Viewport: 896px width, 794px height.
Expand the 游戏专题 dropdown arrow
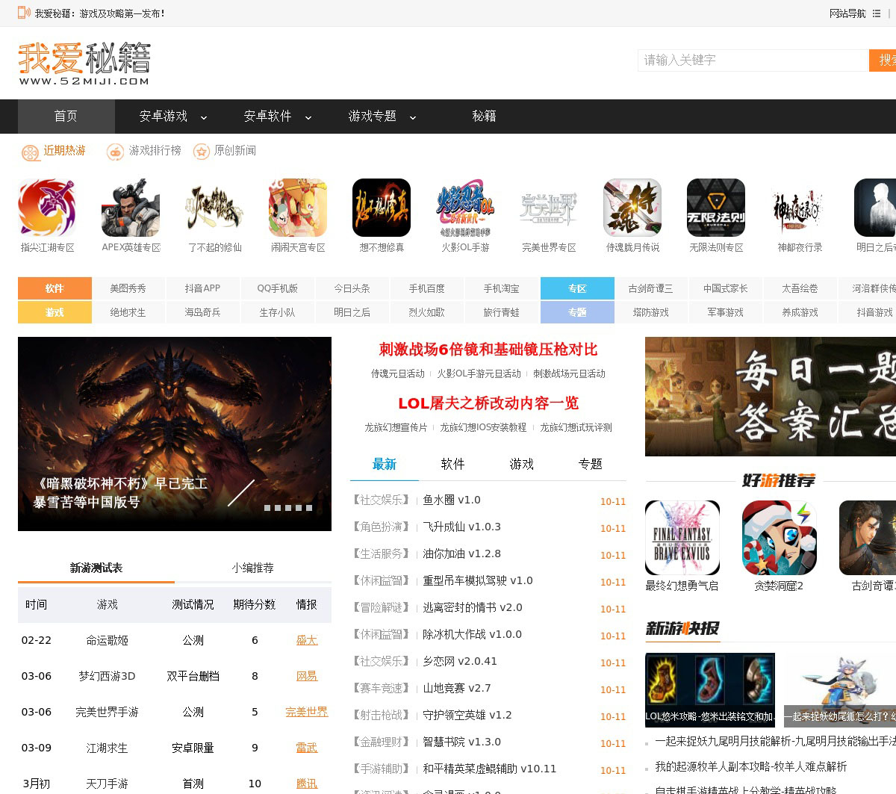413,117
